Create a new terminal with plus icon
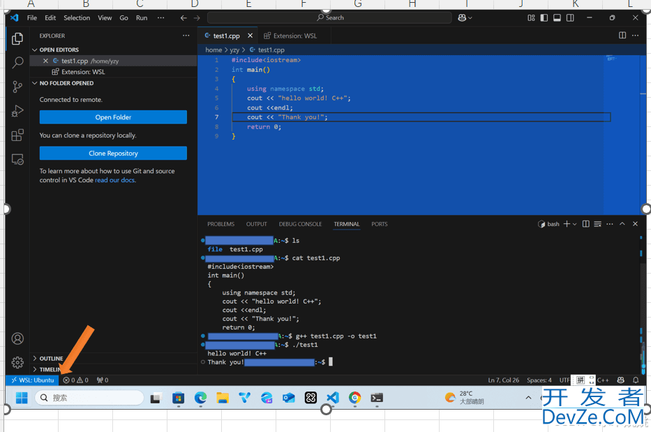 (x=567, y=224)
